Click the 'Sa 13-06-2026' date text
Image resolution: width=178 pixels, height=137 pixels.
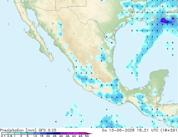click(x=118, y=130)
